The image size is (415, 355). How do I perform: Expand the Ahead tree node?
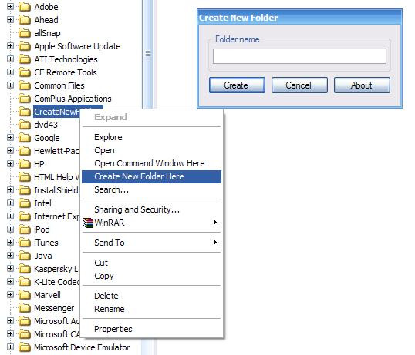coord(10,19)
